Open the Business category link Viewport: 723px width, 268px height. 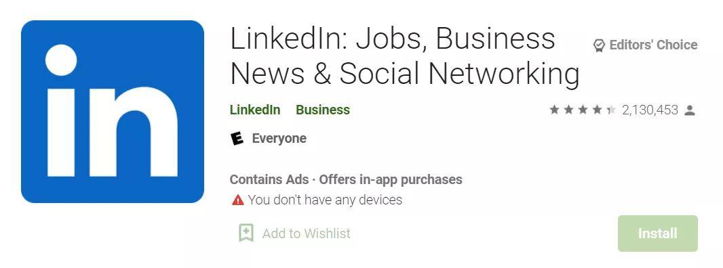[x=323, y=110]
